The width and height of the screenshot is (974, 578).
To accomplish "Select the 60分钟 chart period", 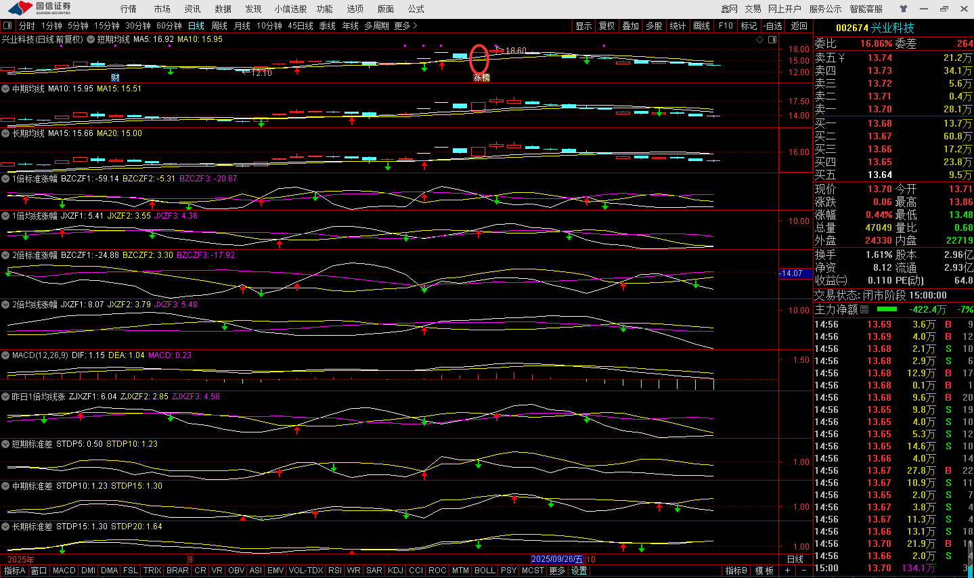I will (x=169, y=26).
